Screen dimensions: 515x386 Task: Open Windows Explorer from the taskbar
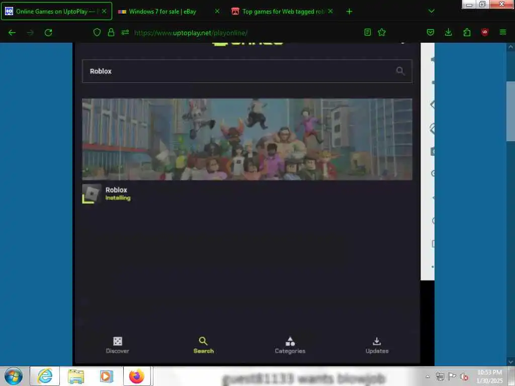tap(75, 376)
